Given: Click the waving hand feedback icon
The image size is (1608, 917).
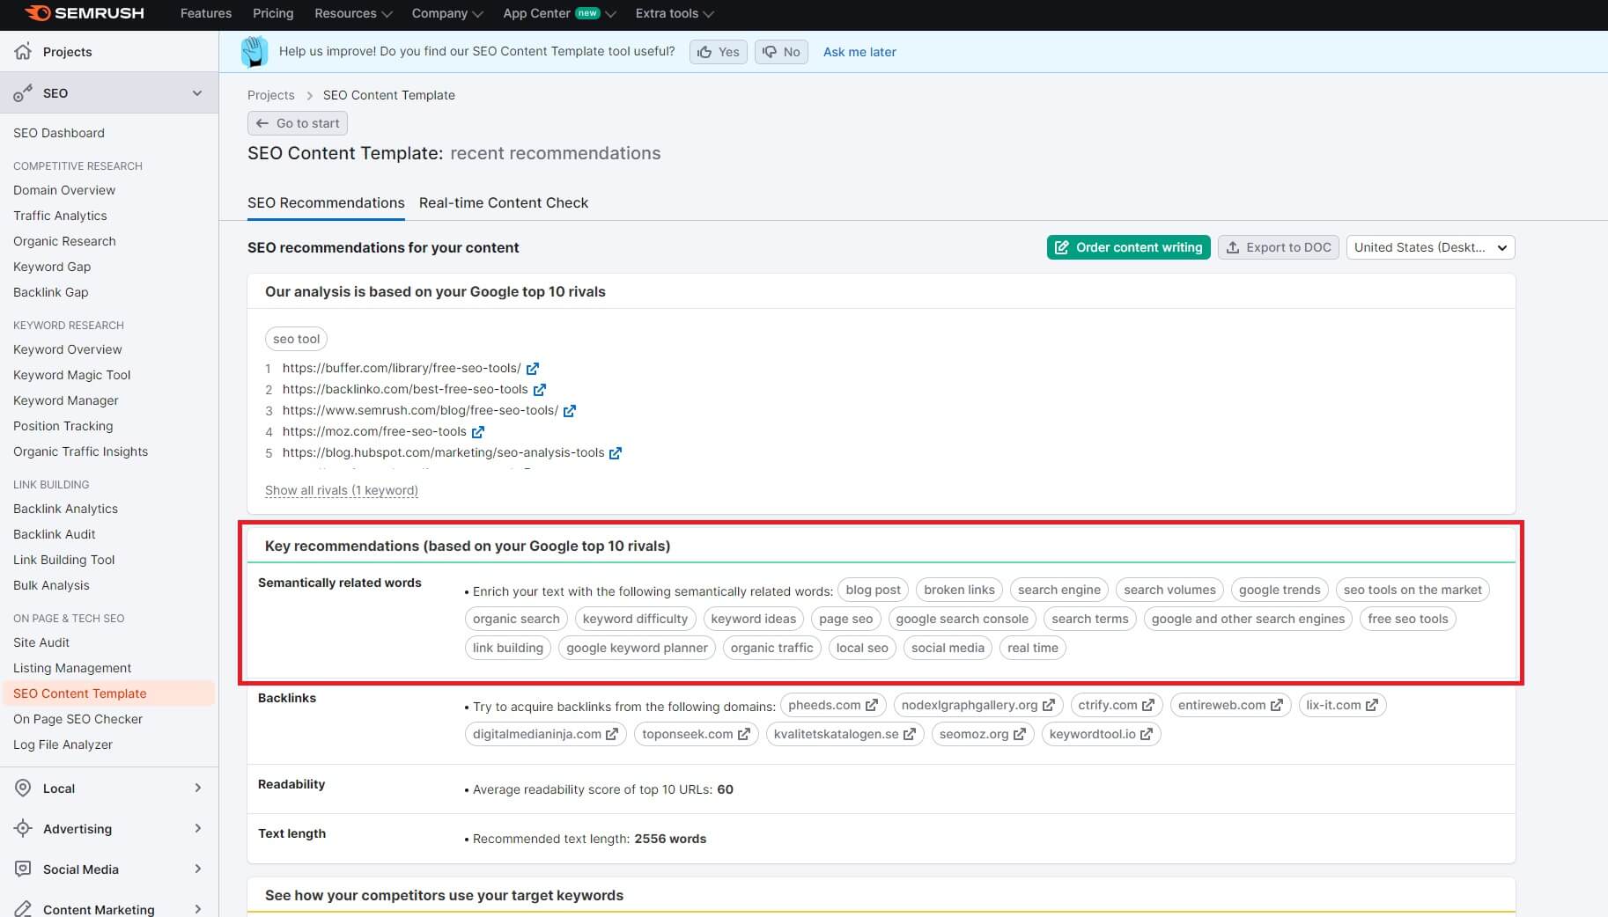Looking at the screenshot, I should (254, 52).
